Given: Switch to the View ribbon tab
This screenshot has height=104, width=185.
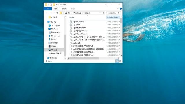Looking at the screenshot, I should [73, 9].
